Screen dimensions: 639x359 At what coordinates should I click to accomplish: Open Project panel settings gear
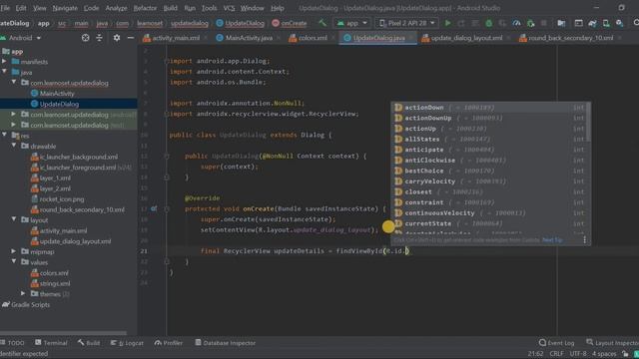pos(117,38)
